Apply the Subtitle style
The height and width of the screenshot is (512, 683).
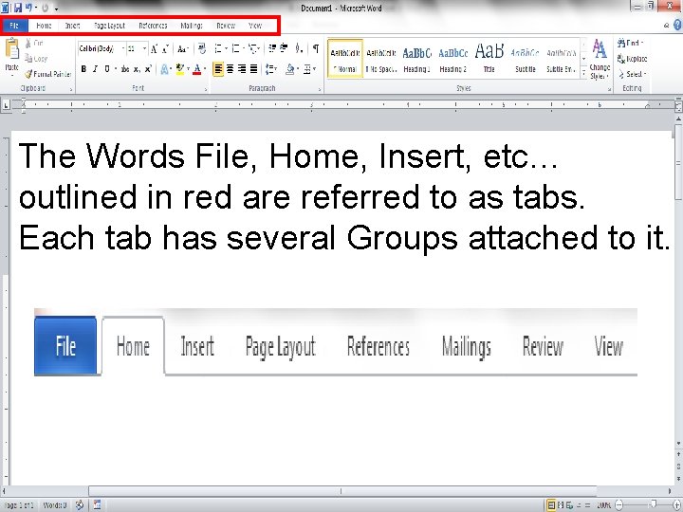pos(525,59)
